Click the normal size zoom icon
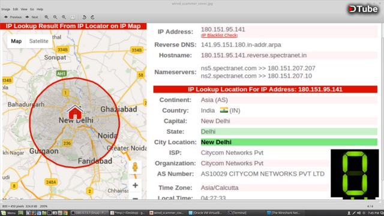The width and height of the screenshot is (384, 216). point(64,17)
